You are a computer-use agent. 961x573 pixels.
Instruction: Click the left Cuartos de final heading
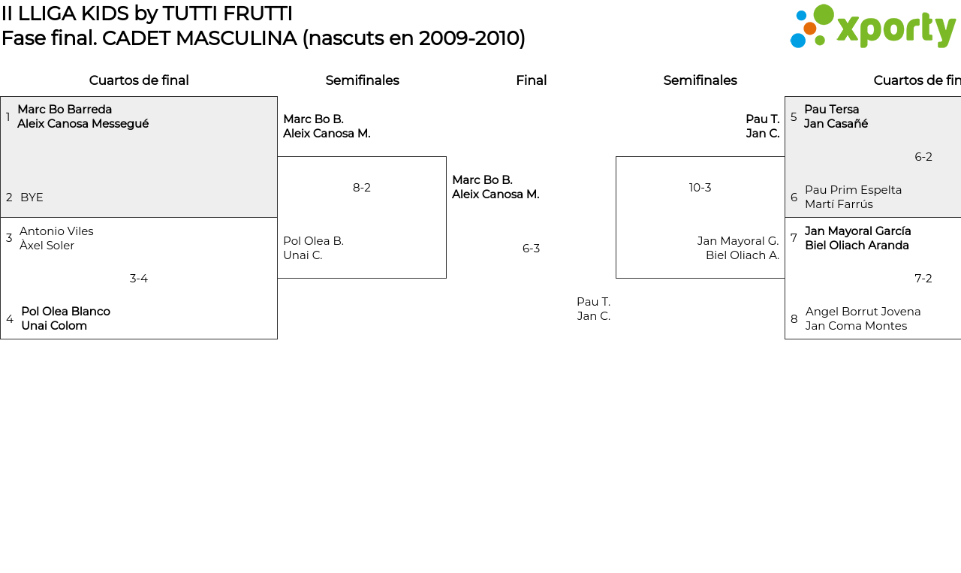[x=139, y=80]
